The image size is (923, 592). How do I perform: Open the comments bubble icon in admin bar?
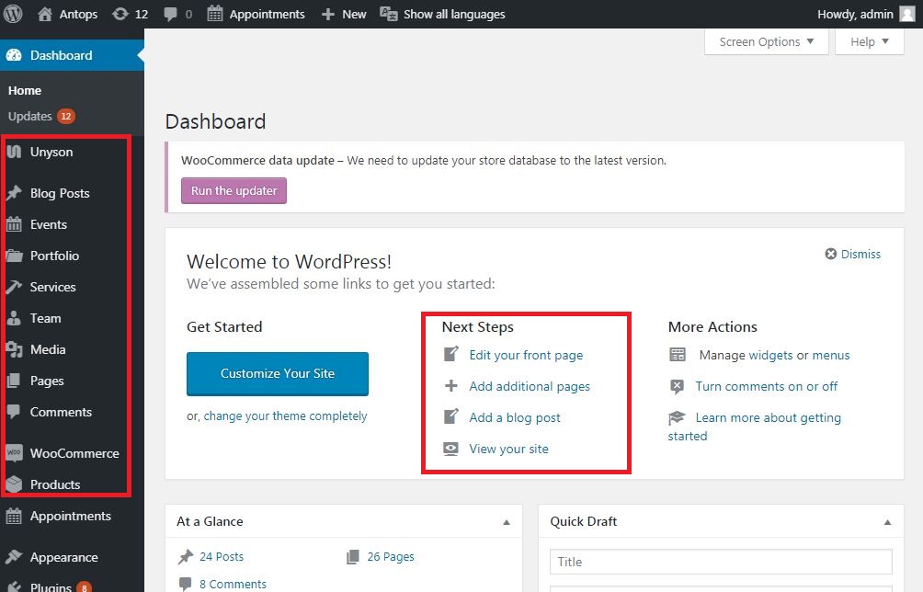(171, 14)
